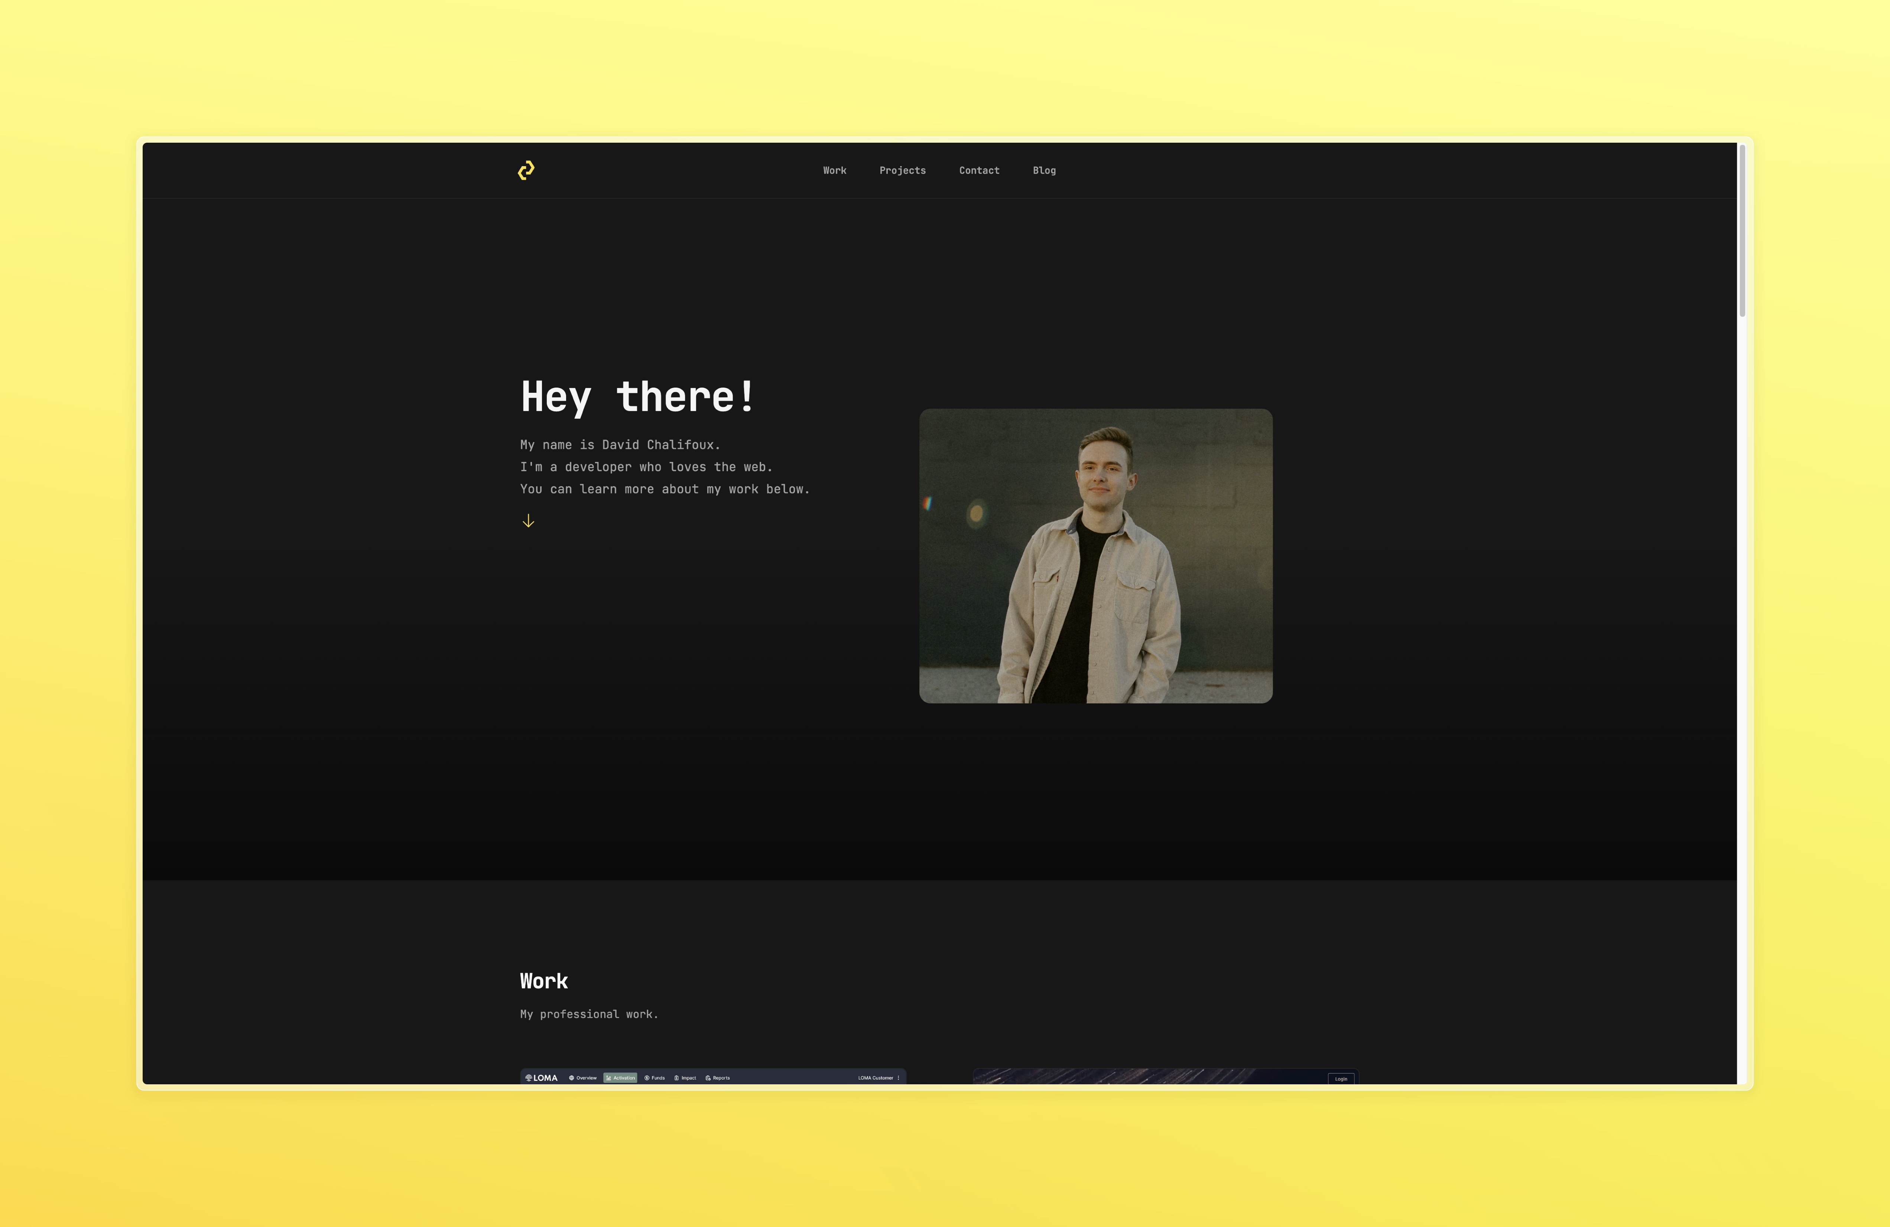Click Reports item in LOMA preview
The image size is (1890, 1227).
click(x=718, y=1078)
